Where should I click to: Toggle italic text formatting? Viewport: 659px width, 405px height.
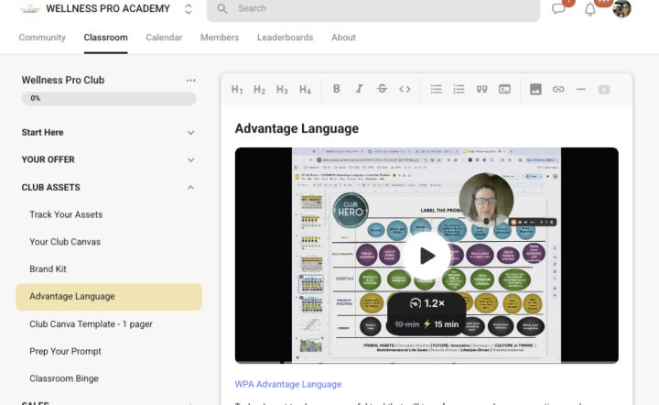click(359, 89)
